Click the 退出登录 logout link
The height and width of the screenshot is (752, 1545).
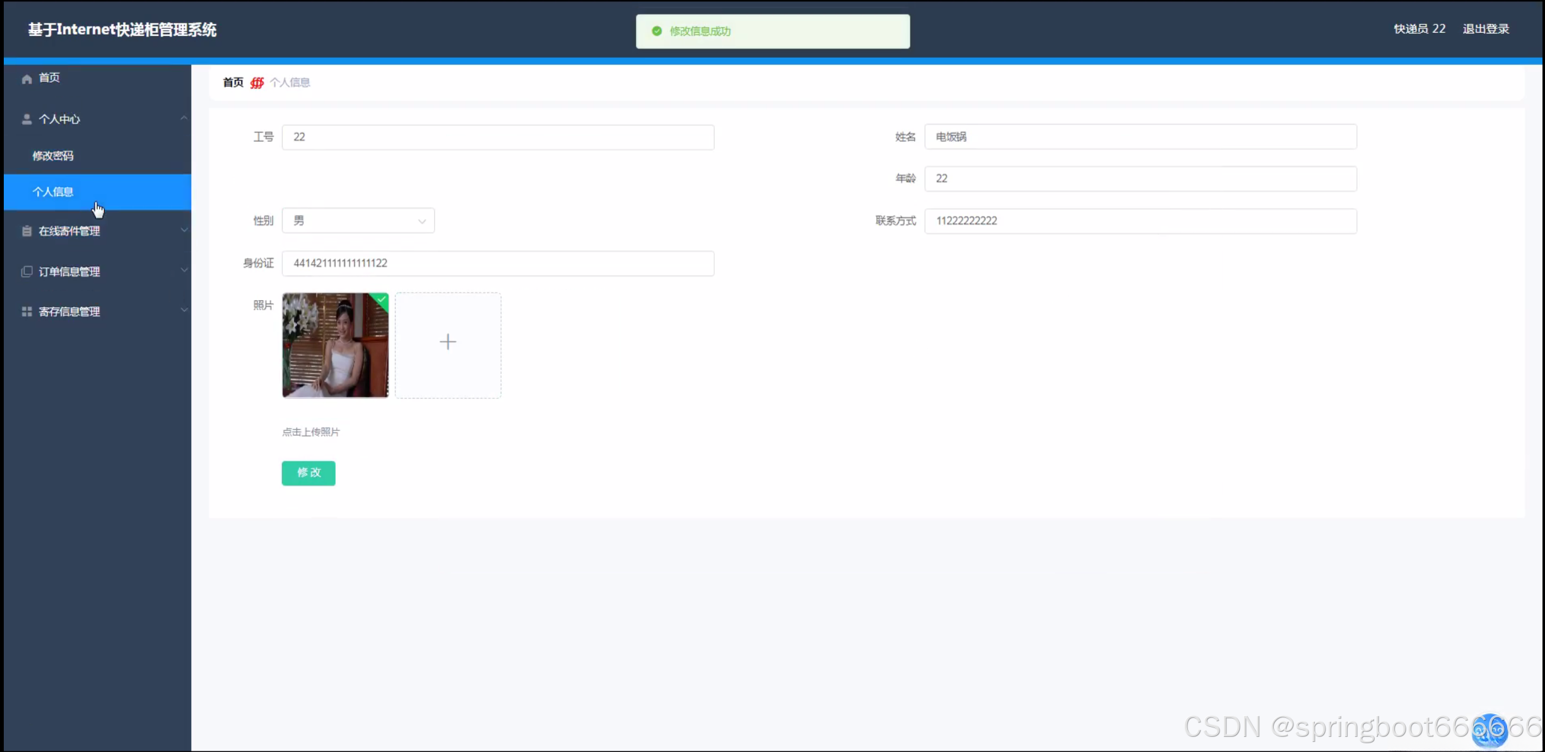[x=1486, y=29]
